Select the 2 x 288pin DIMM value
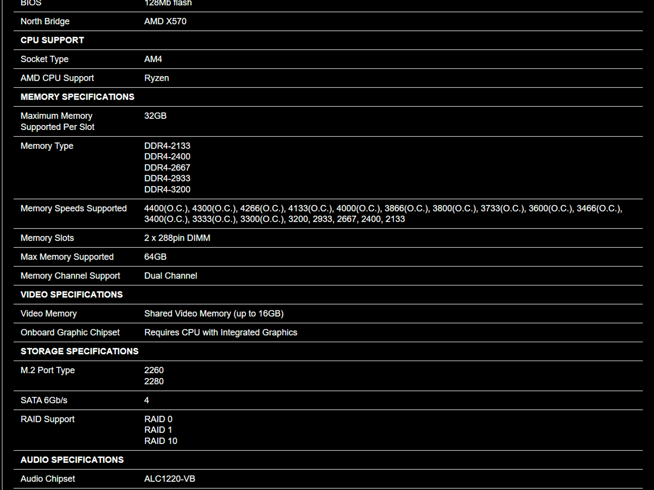The height and width of the screenshot is (490, 654). coord(177,238)
